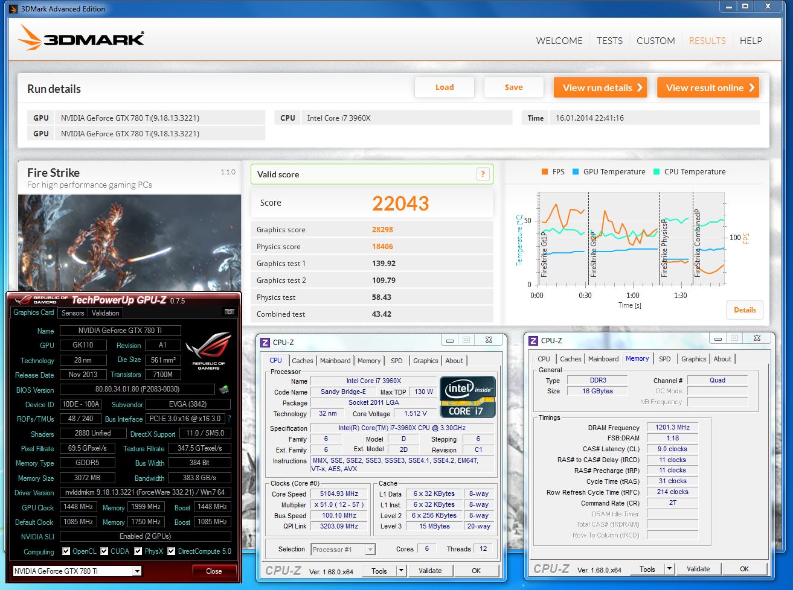Image resolution: width=793 pixels, height=590 pixels.
Task: Click the CPU Temperature green legend marker
Action: click(657, 172)
